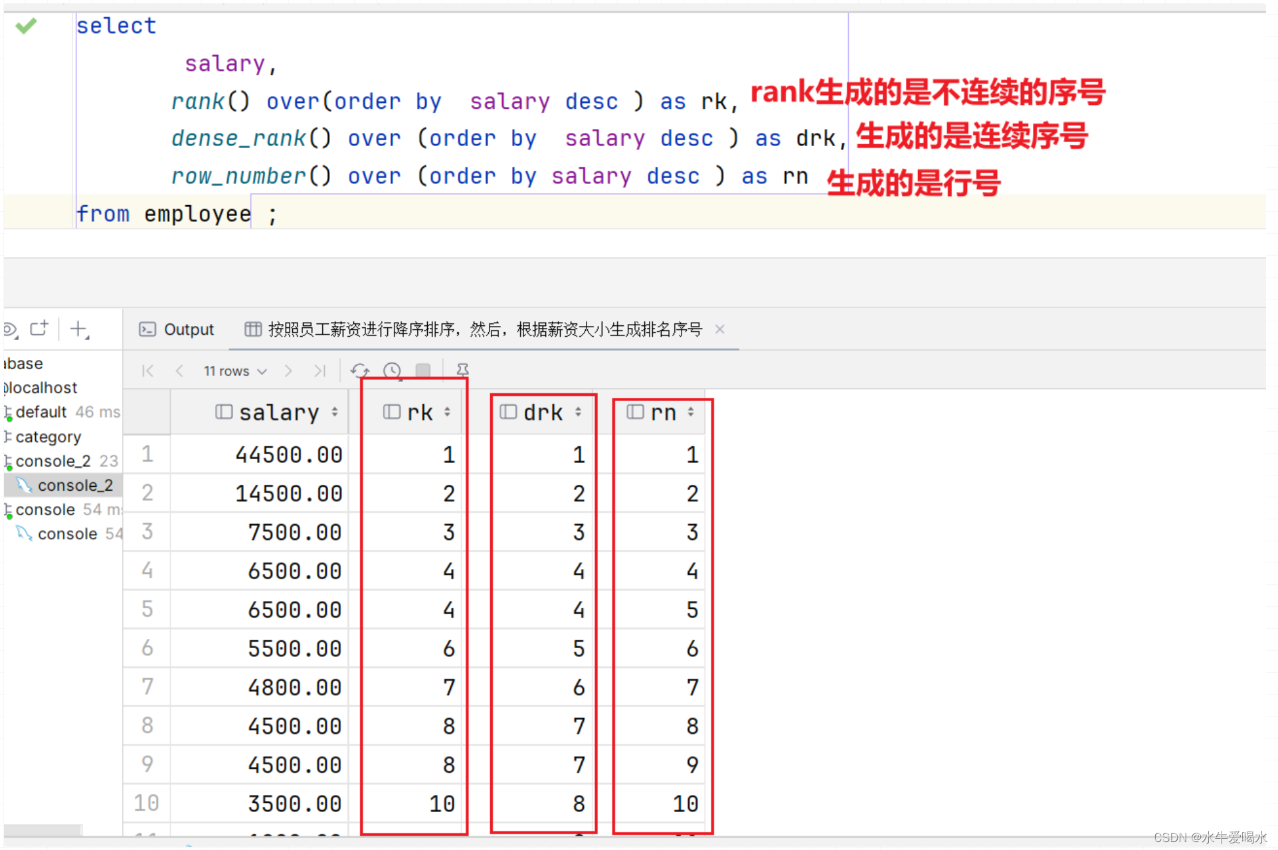Image resolution: width=1278 pixels, height=850 pixels.
Task: Click the first page navigation arrow
Action: coord(147,371)
